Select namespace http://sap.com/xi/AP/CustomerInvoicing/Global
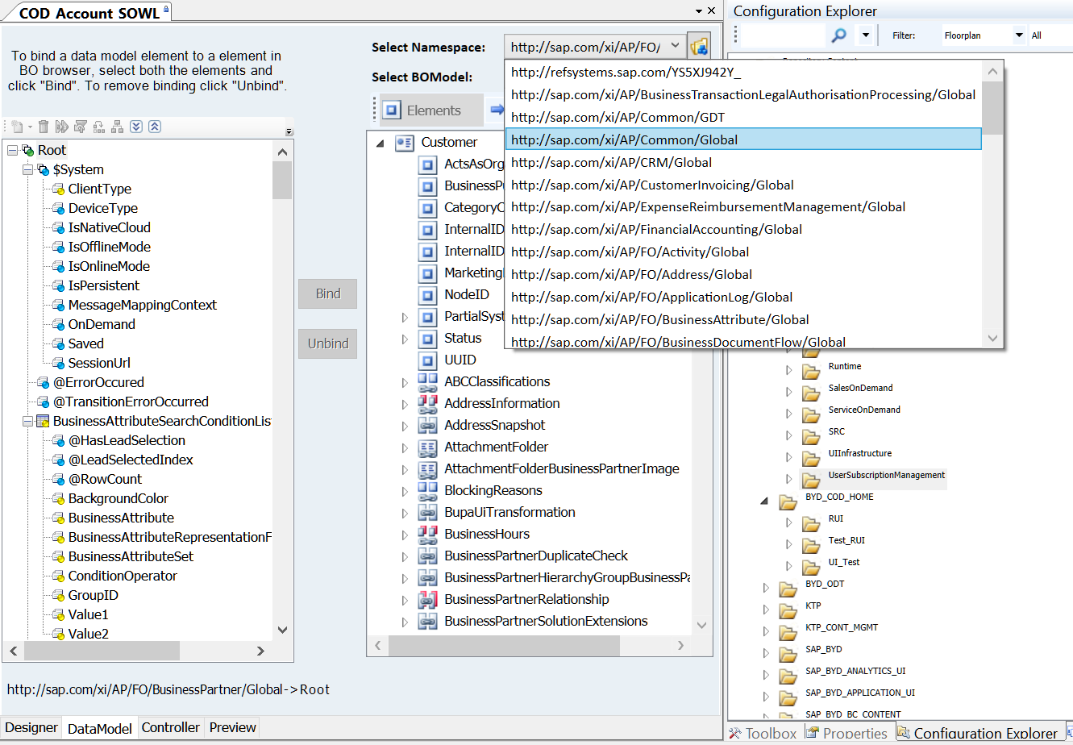 [x=743, y=185]
